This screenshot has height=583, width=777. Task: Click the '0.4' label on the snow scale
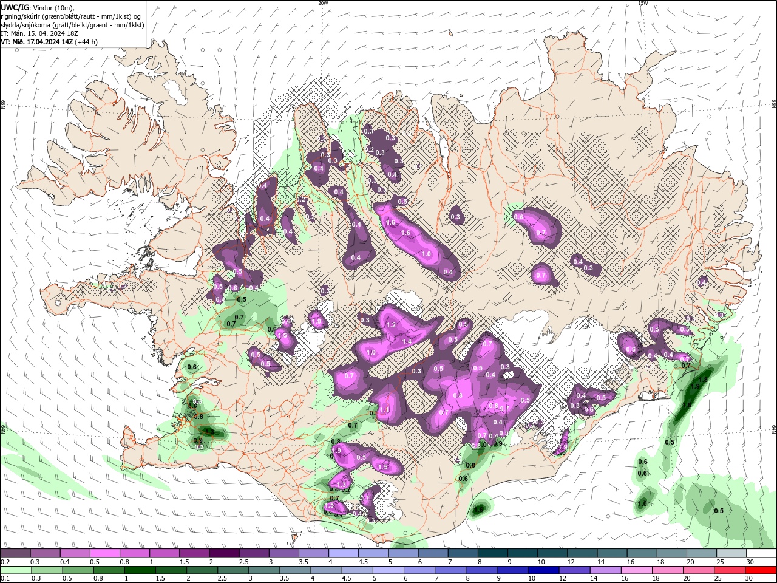click(x=65, y=562)
